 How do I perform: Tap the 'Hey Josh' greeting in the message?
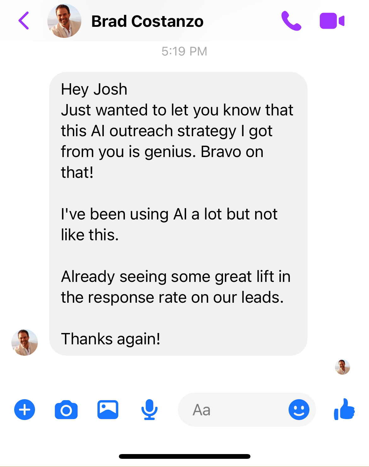[x=94, y=89]
